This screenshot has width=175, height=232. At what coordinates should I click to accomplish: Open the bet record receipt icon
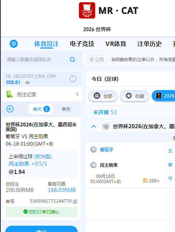pyautogui.click(x=9, y=94)
